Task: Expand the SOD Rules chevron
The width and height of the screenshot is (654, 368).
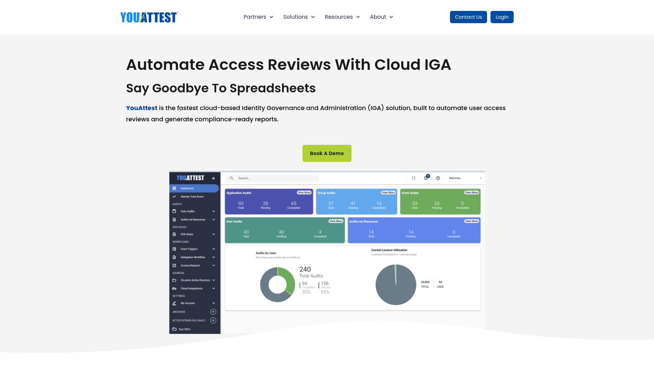Action: pos(214,234)
